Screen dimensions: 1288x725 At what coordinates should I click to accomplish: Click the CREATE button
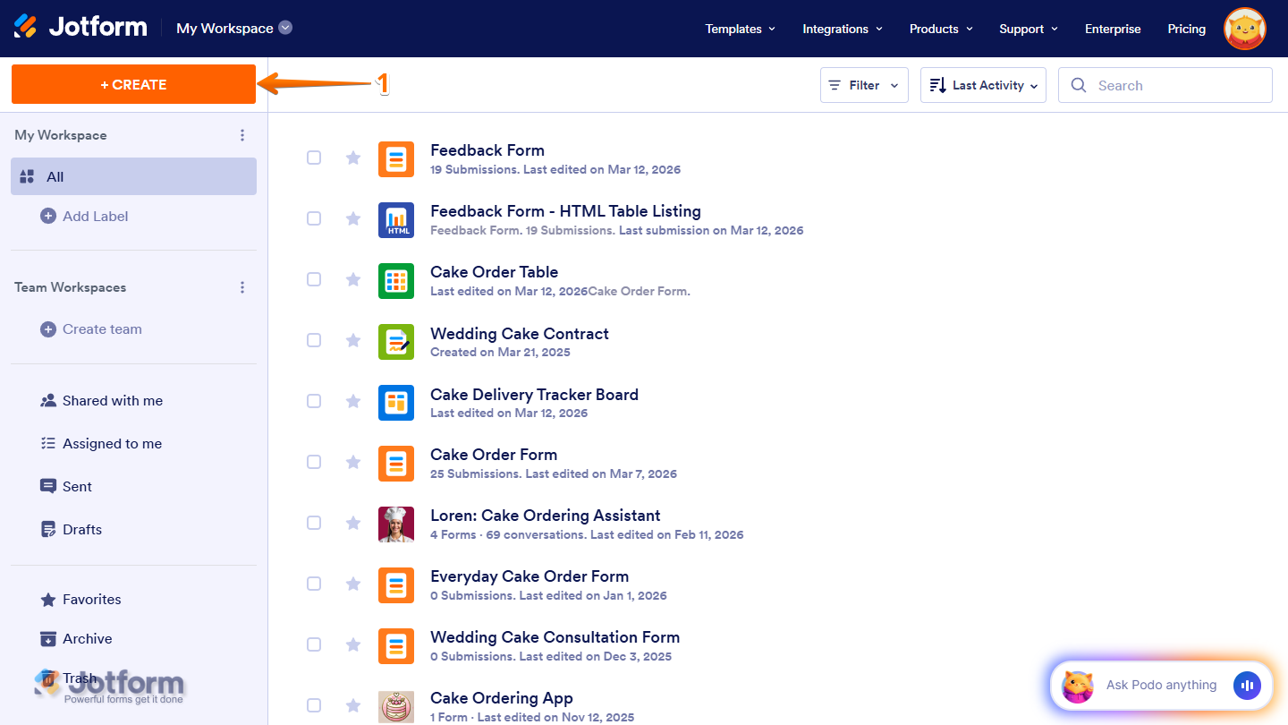click(x=133, y=83)
